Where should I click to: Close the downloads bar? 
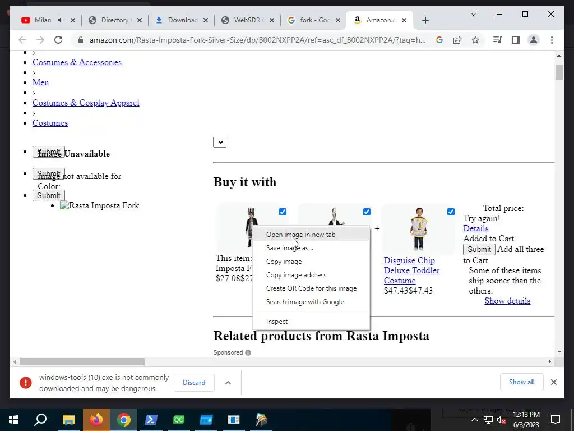point(553,382)
